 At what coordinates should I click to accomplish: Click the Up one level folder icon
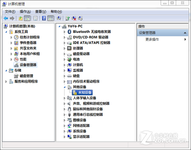[x=21, y=18]
